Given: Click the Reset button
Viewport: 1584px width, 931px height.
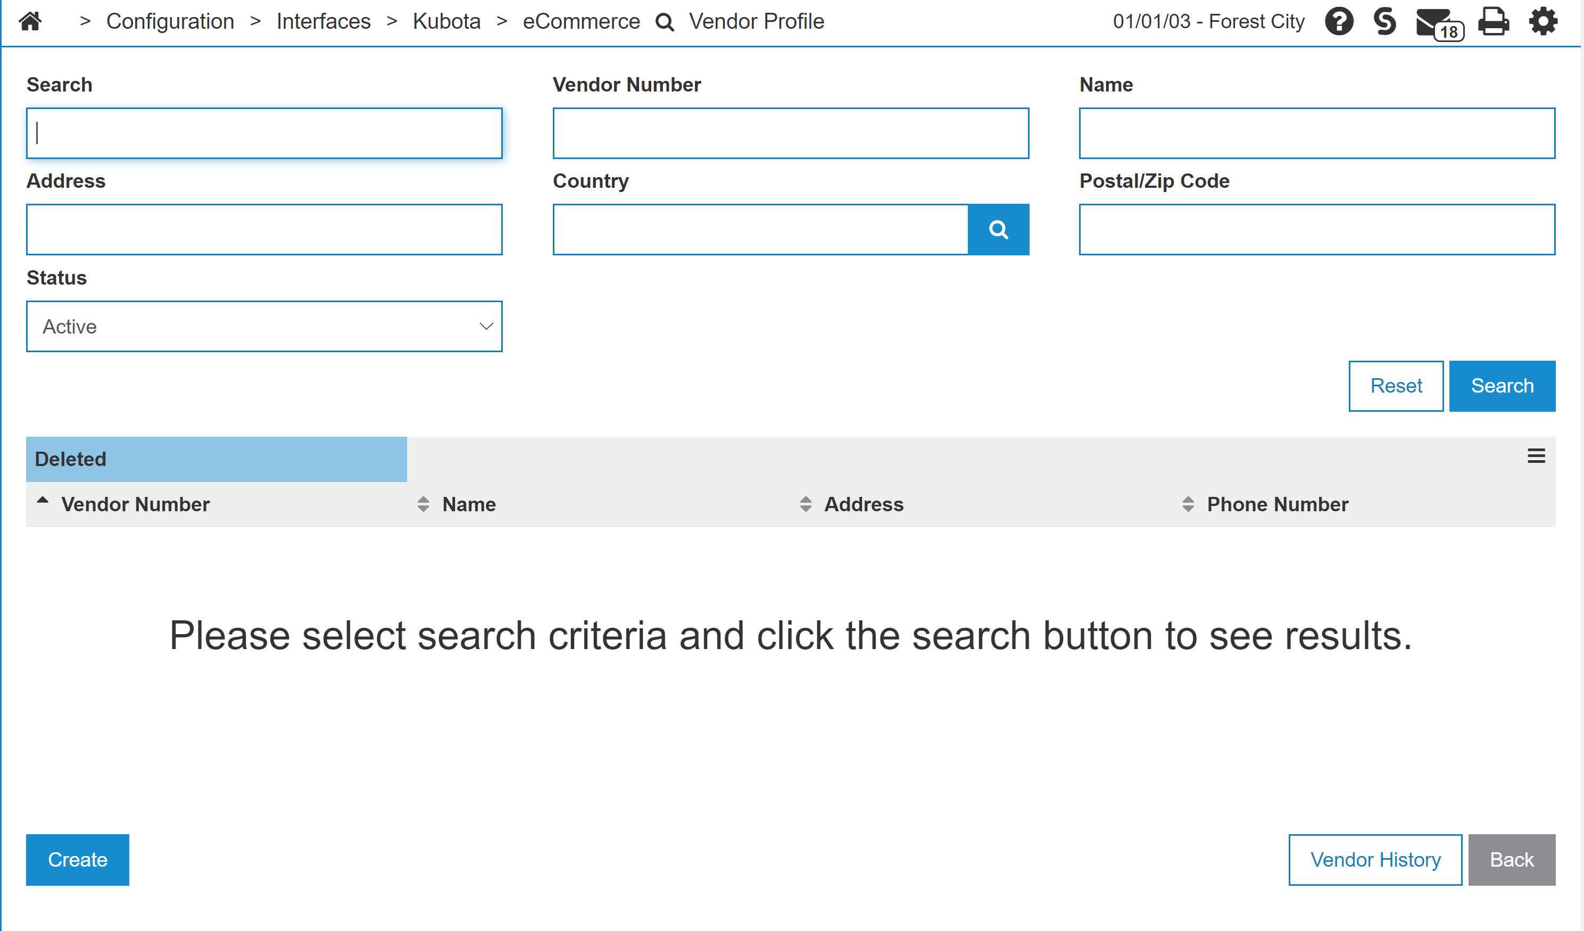Looking at the screenshot, I should coord(1396,386).
